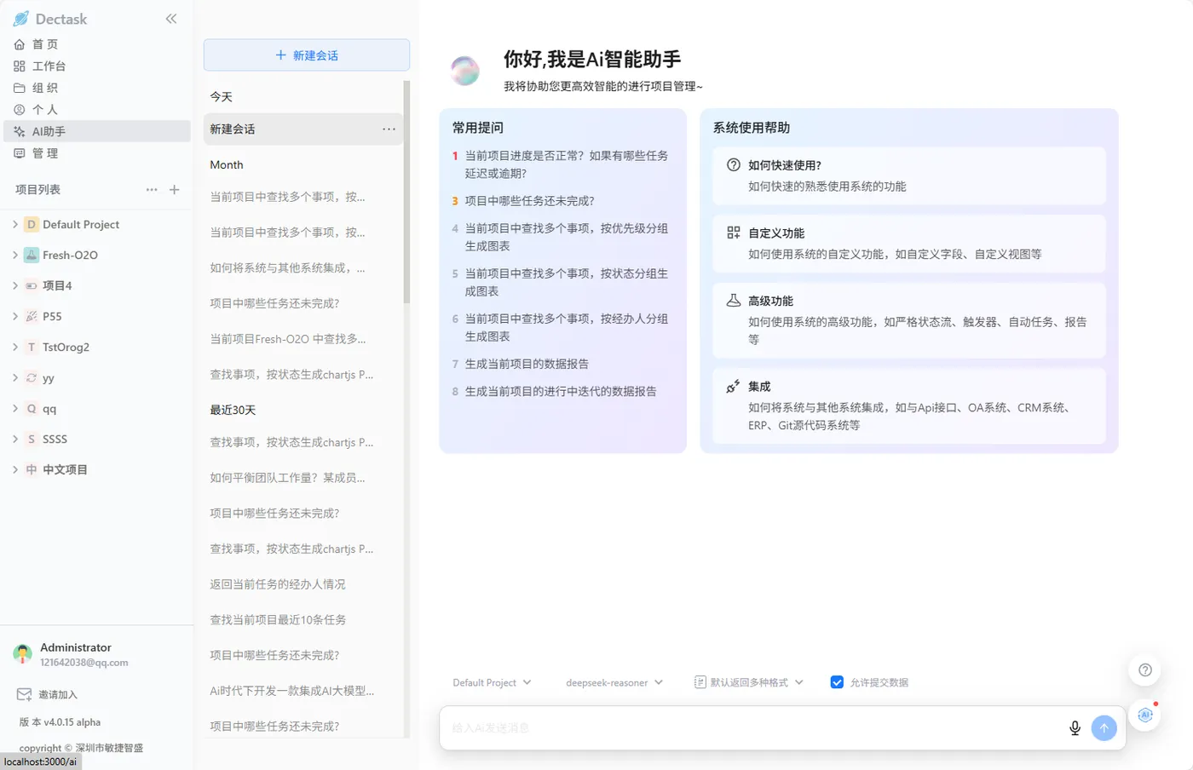
Task: Expand the Default Project tree node
Action: coord(14,225)
